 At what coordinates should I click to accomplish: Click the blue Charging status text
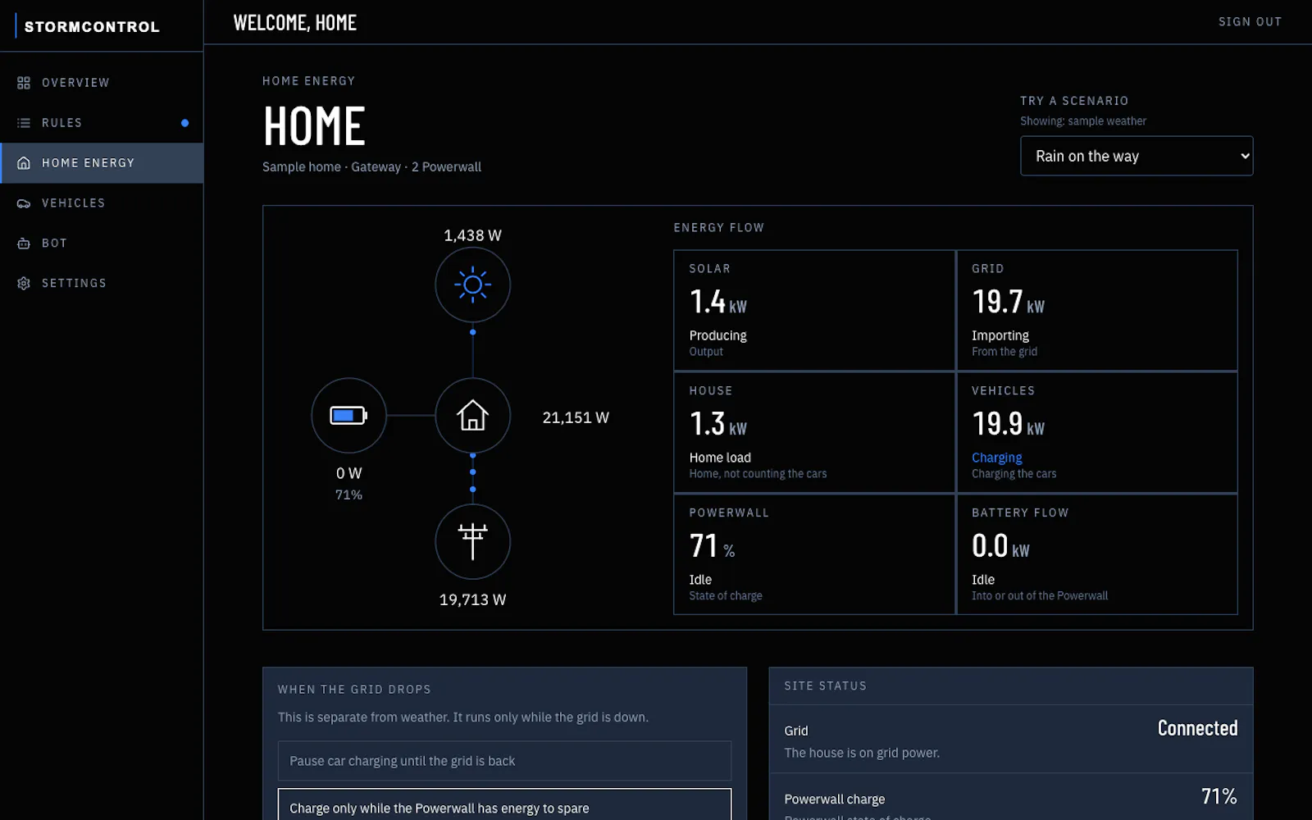[996, 458]
